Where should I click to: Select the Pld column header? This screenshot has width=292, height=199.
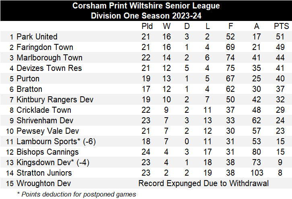pos(147,26)
